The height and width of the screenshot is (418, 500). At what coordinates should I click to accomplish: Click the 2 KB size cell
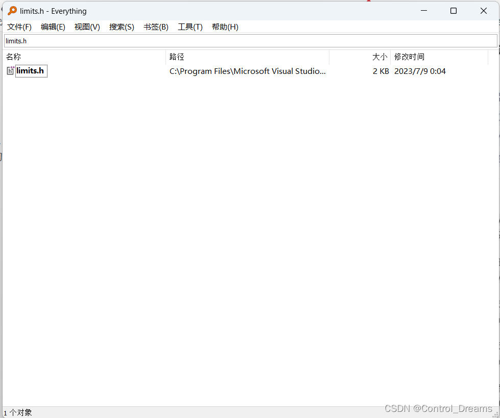380,71
